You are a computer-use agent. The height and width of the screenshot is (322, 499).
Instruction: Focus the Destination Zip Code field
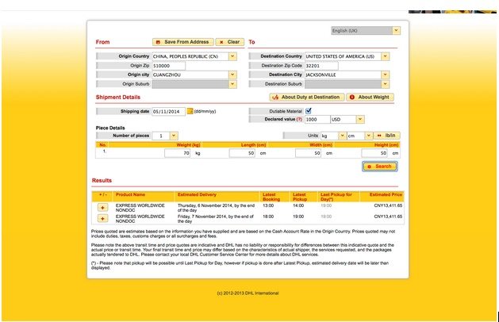click(321, 66)
